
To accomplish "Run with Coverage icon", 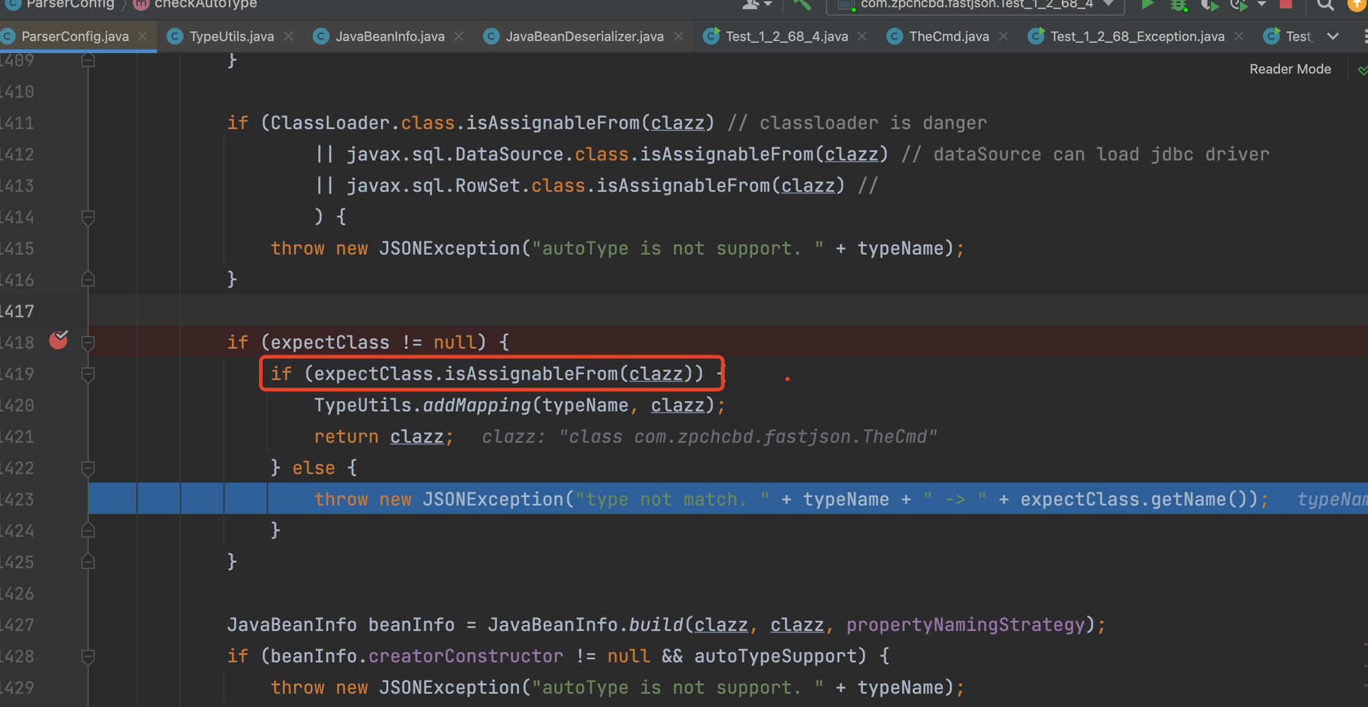I will pyautogui.click(x=1209, y=5).
